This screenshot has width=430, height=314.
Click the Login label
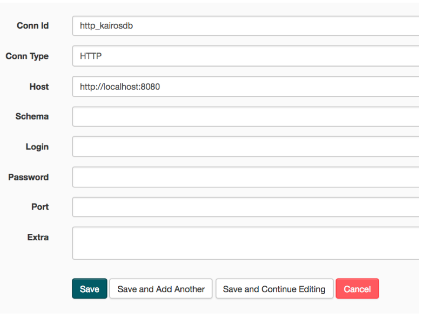tap(37, 147)
